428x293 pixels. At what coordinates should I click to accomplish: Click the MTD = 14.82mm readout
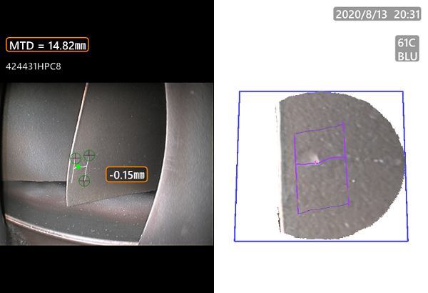(x=48, y=45)
